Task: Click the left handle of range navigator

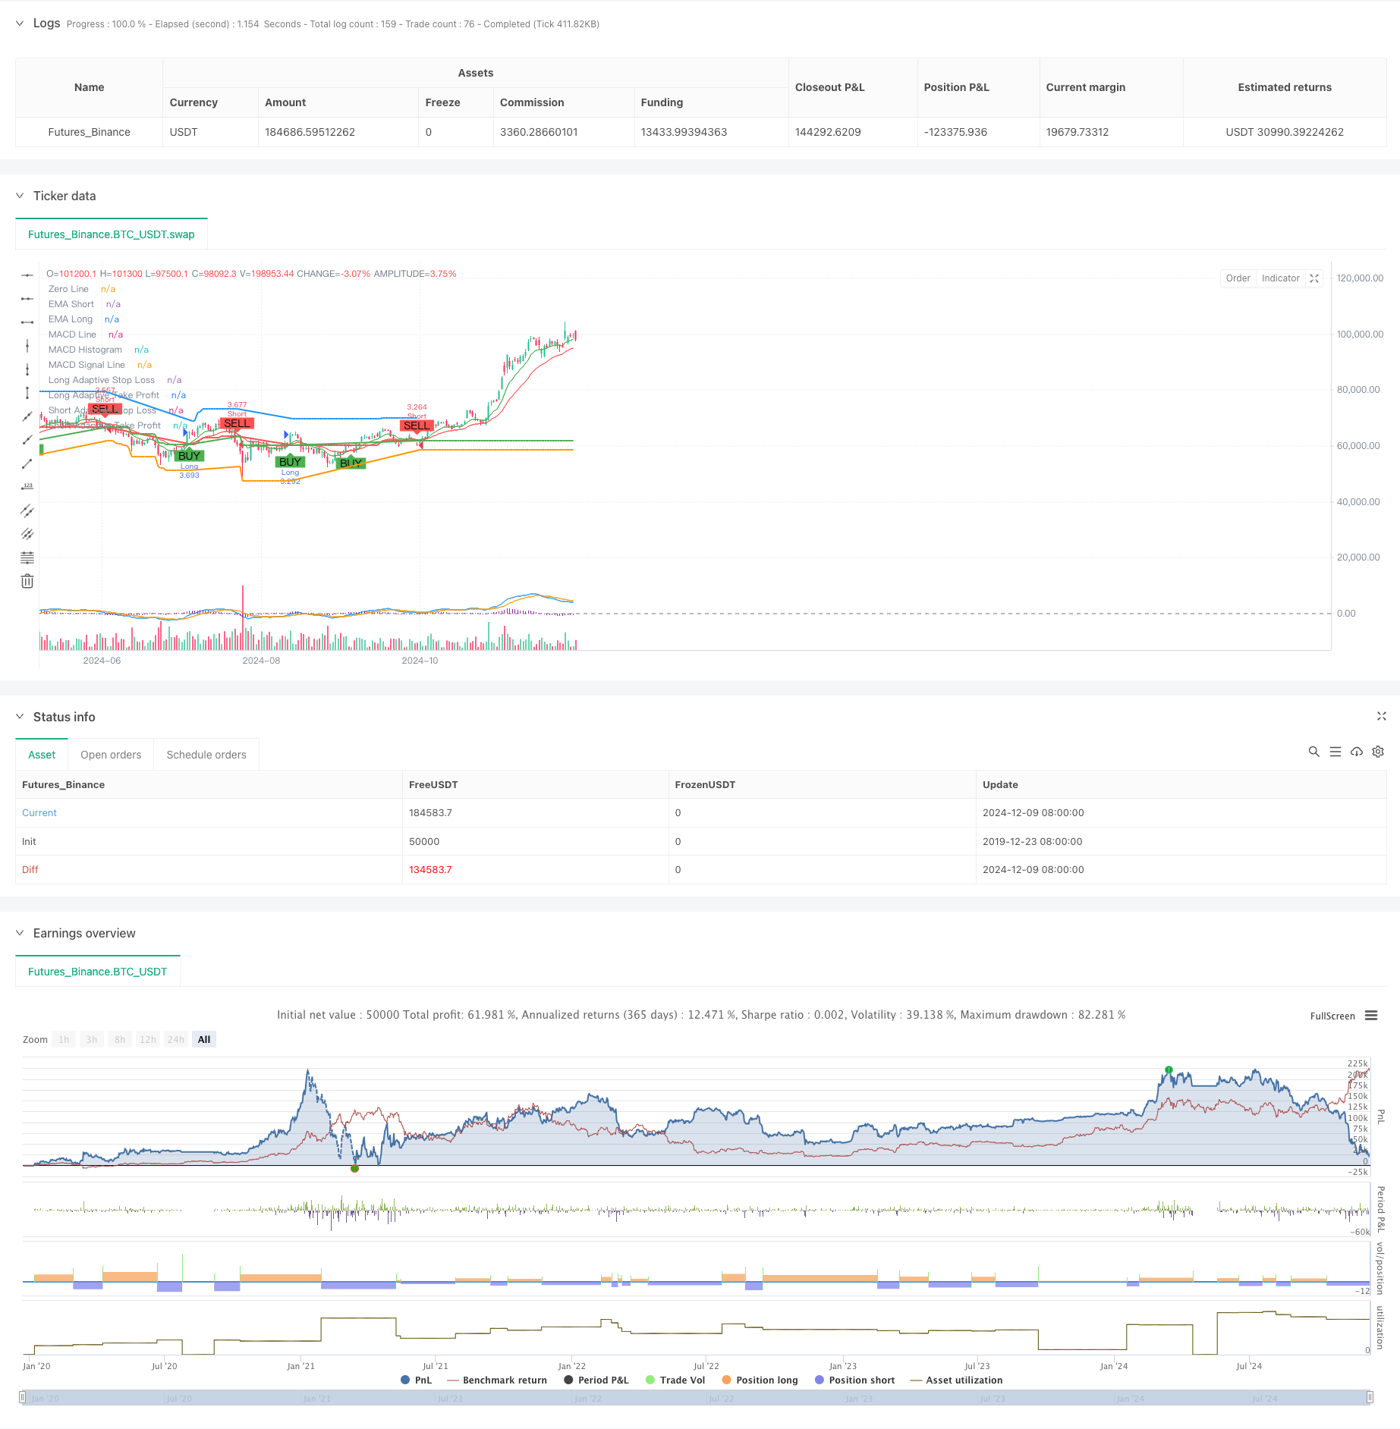Action: (23, 1397)
